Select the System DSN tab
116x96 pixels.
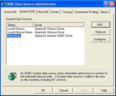(x=27, y=11)
